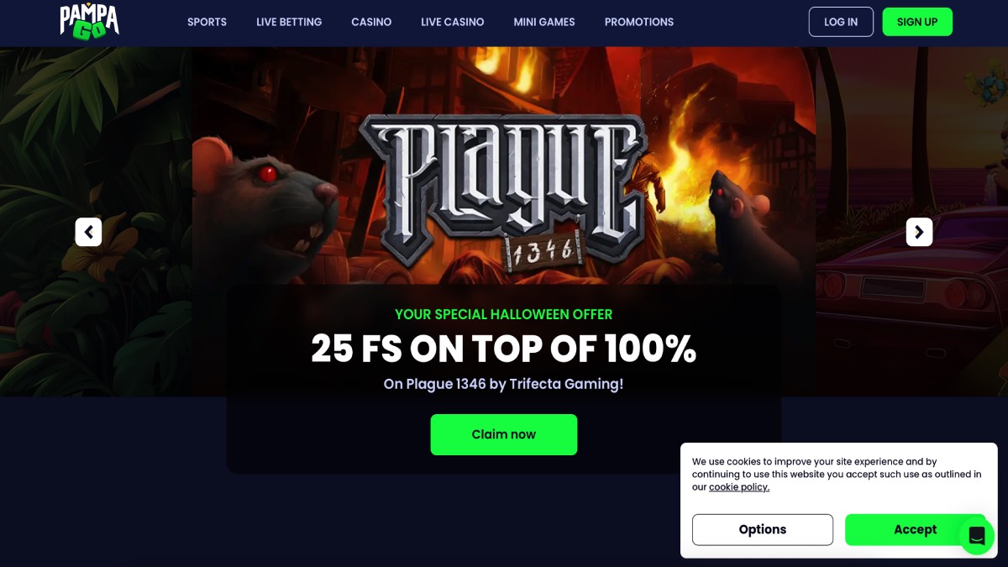Open the Casino section
1008x567 pixels.
[x=371, y=22]
